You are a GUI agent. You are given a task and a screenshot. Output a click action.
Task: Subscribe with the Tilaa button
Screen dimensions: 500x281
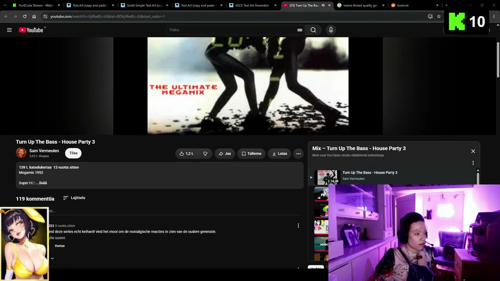click(x=73, y=153)
